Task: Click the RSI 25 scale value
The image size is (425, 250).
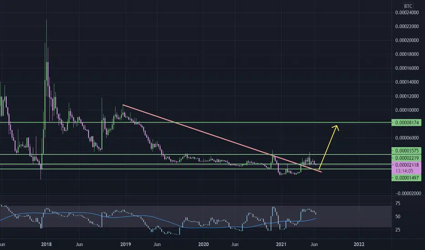Action: [398, 230]
